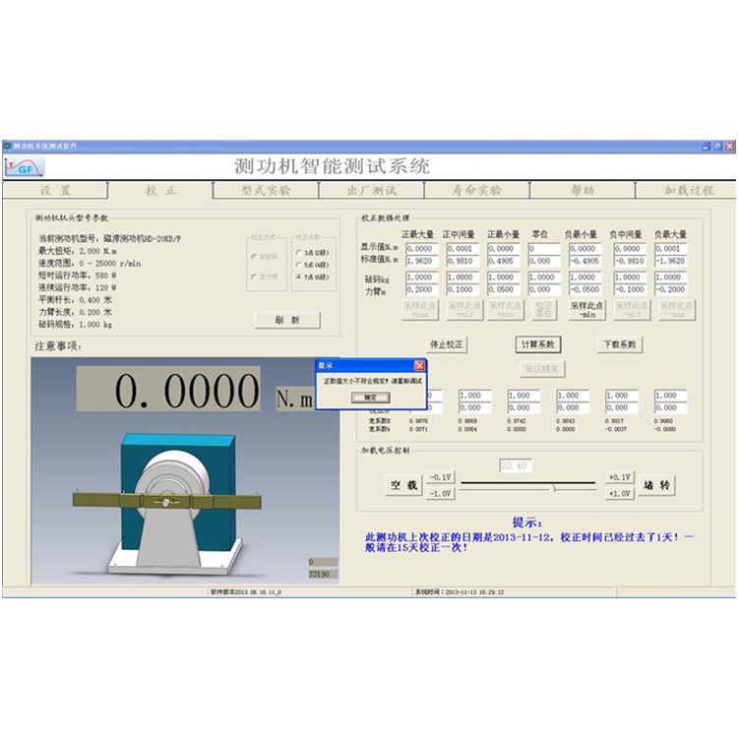Select the 5点 calibration points radio
The width and height of the screenshot is (738, 738).
[x=298, y=265]
